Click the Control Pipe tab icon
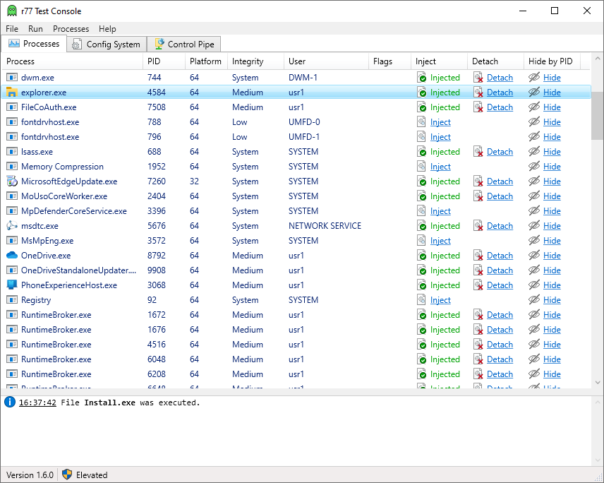The width and height of the screenshot is (604, 483). click(159, 44)
